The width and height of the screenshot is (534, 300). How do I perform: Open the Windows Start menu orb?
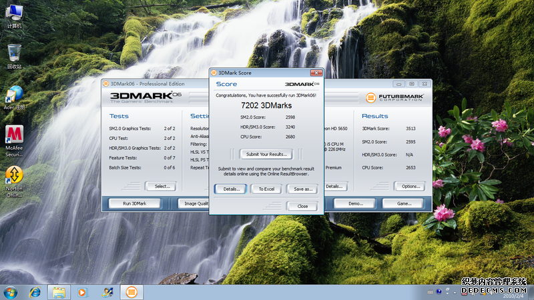coord(10,293)
